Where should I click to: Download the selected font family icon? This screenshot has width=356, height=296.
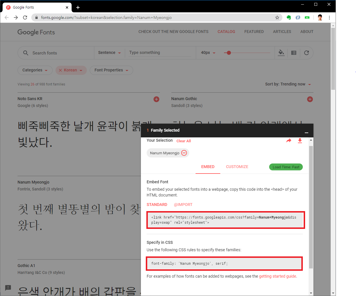click(x=300, y=141)
